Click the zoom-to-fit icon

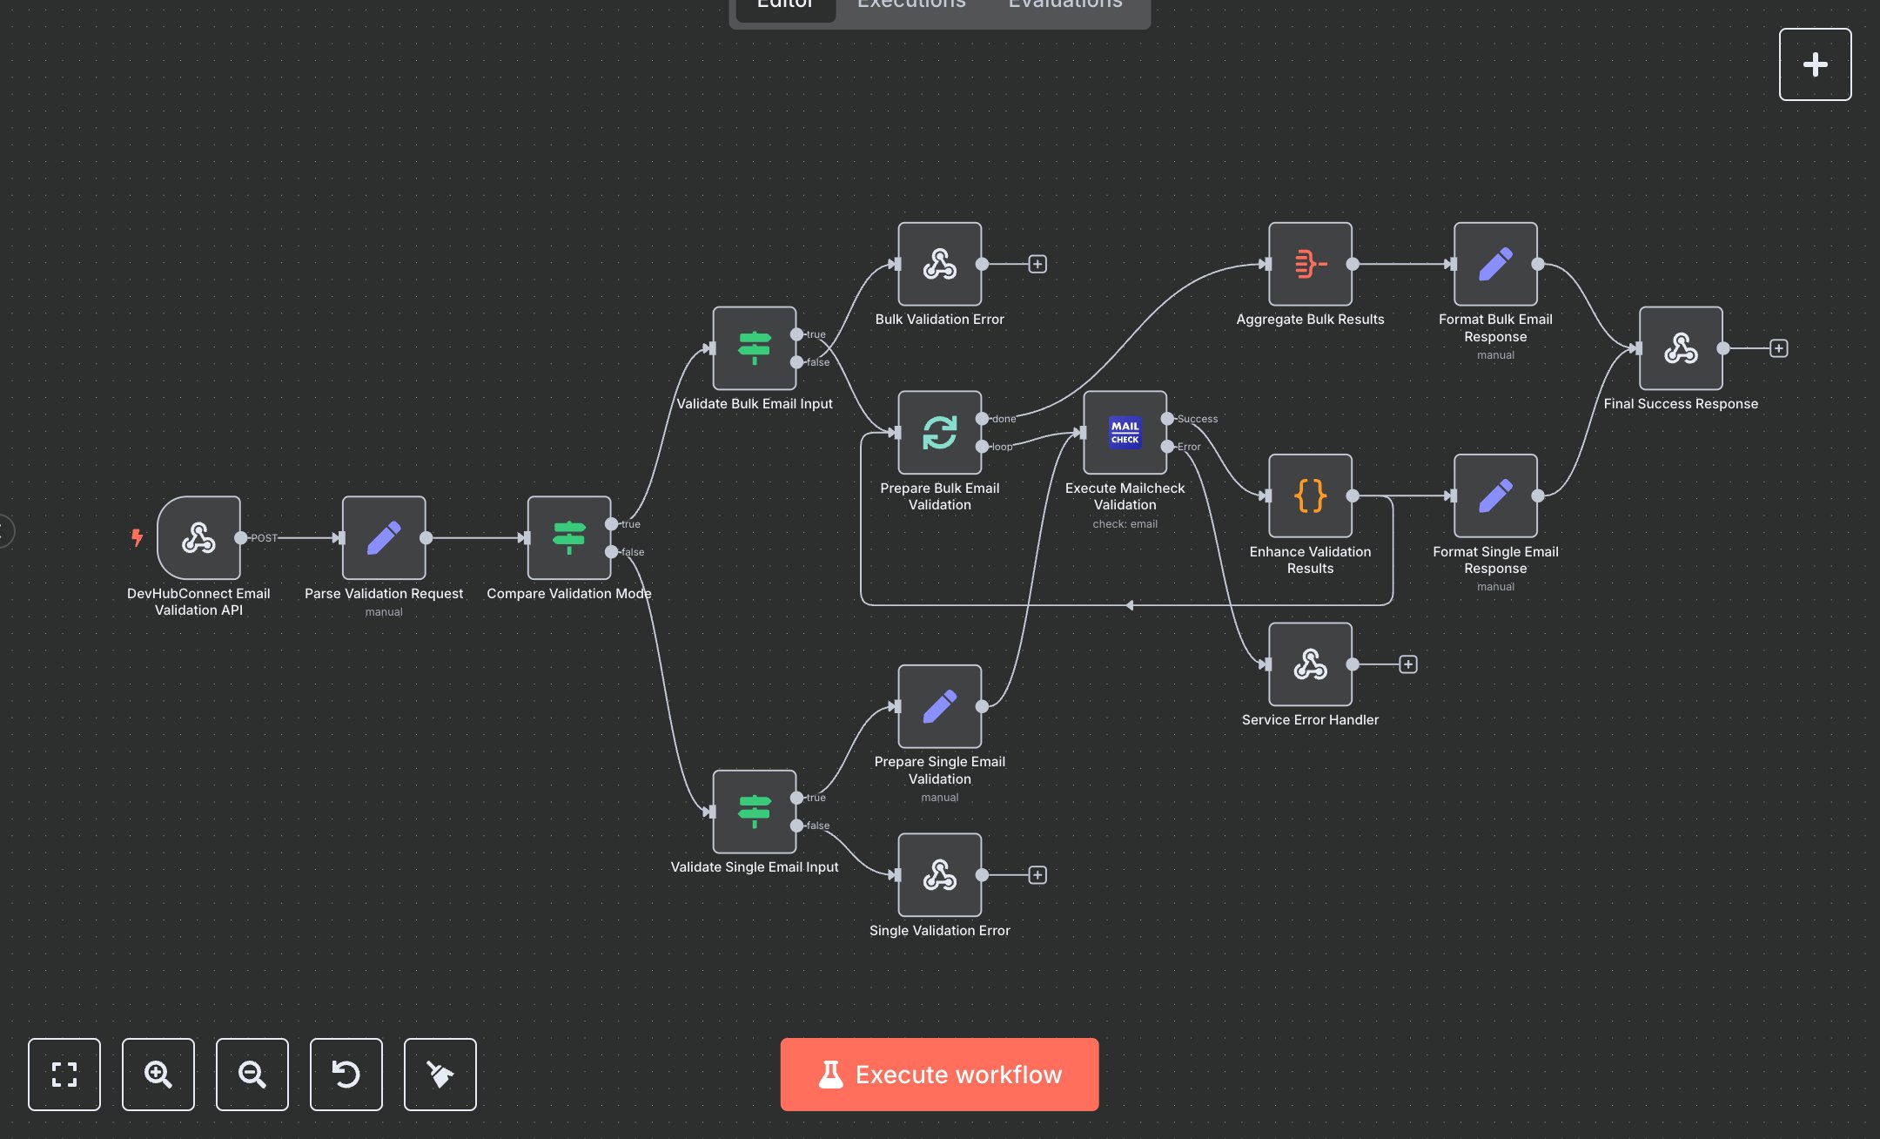64,1075
